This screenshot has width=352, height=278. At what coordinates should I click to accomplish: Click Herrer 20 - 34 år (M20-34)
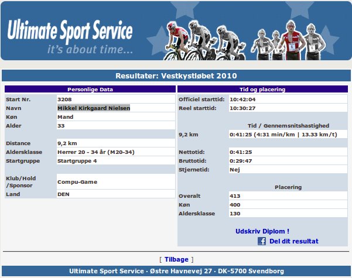point(96,152)
